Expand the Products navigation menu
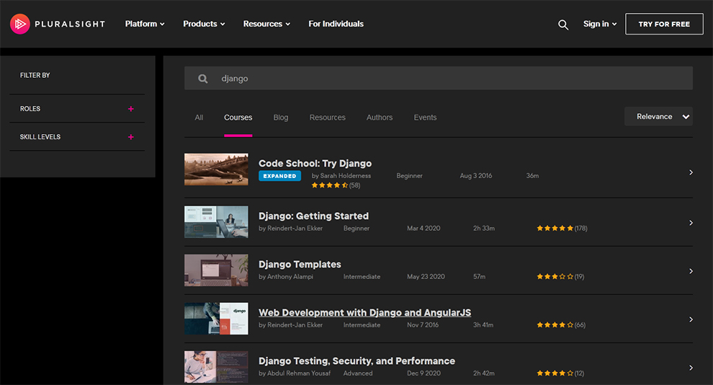713x385 pixels. pos(203,24)
